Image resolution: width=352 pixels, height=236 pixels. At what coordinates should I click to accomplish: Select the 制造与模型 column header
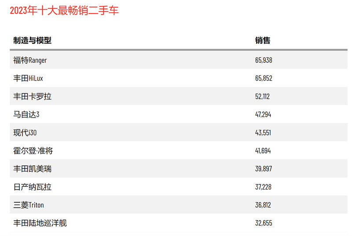tap(32, 40)
